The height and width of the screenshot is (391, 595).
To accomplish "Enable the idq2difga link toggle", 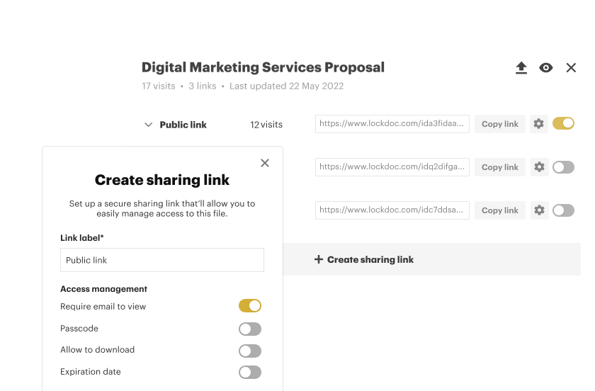I will (563, 167).
